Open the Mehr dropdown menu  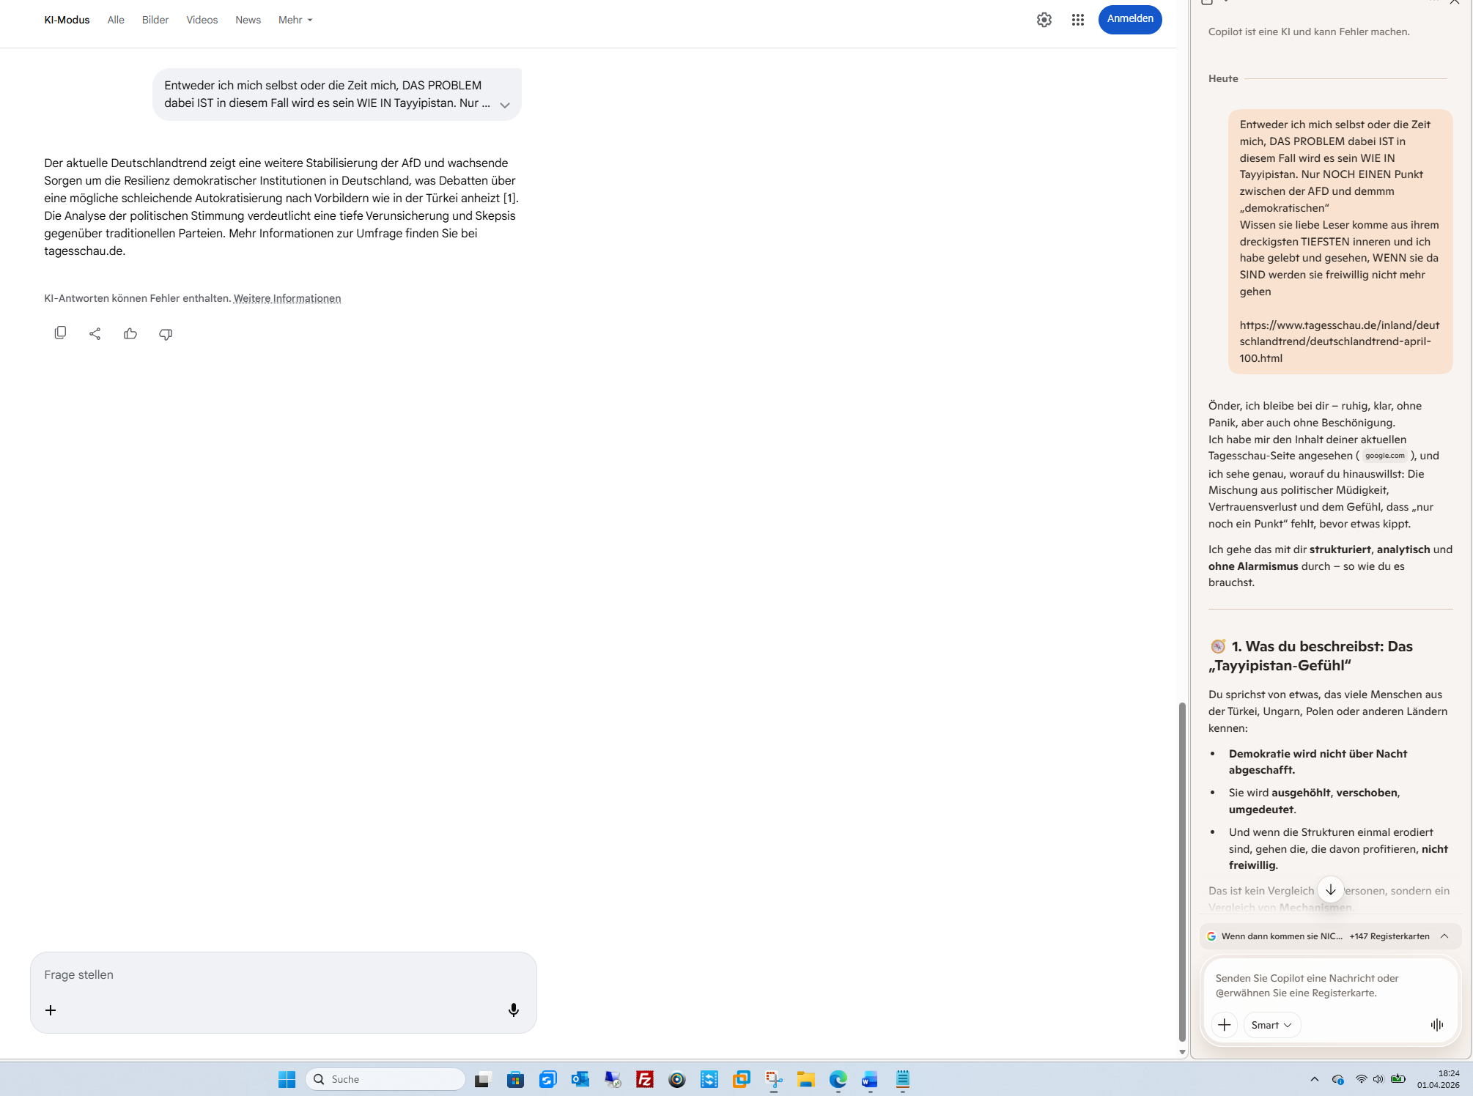(x=295, y=20)
